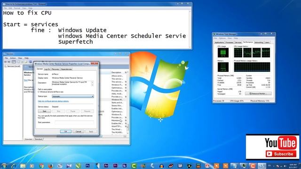Click the Resume button in service properties
Image resolution: width=301 pixels, height=169 pixels.
click(x=87, y=111)
